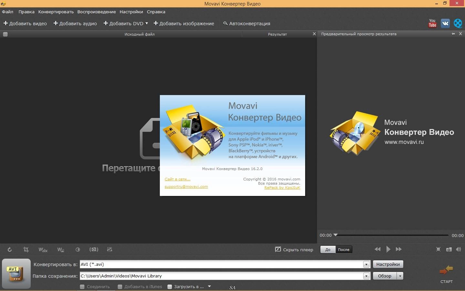Hide the player panel
This screenshot has width=465, height=291.
294,249
